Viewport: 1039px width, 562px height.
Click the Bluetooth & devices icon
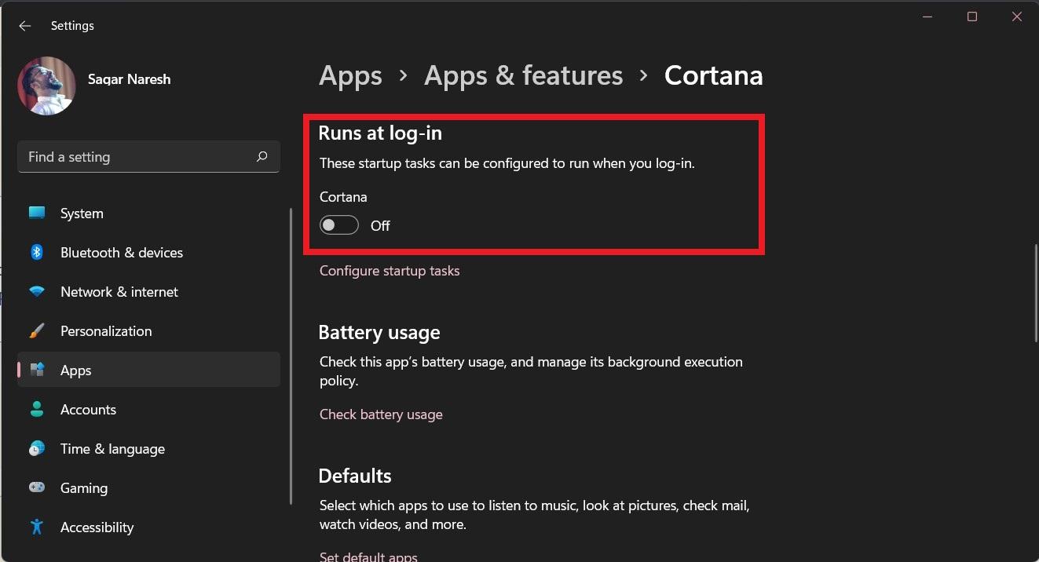pyautogui.click(x=37, y=253)
